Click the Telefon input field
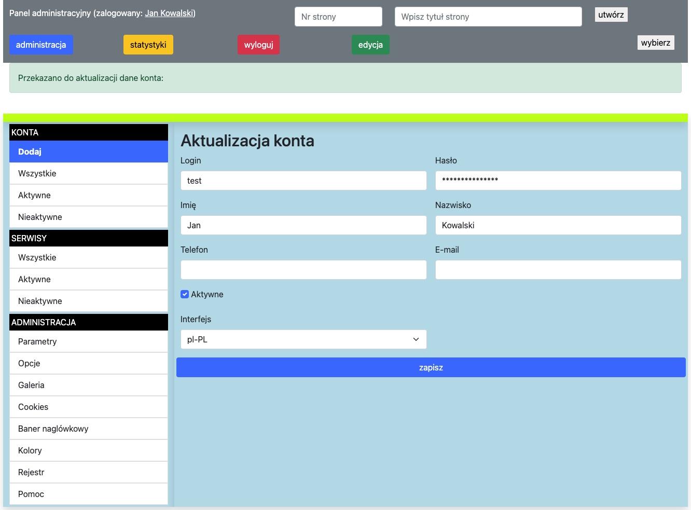 [x=303, y=270]
